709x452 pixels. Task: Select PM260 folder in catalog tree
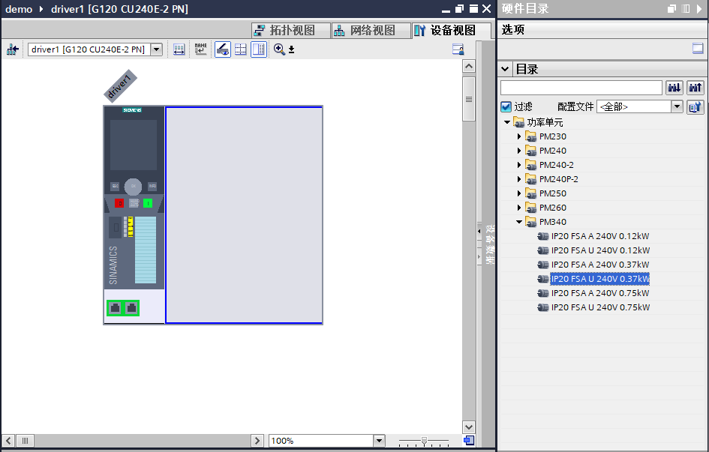point(552,208)
